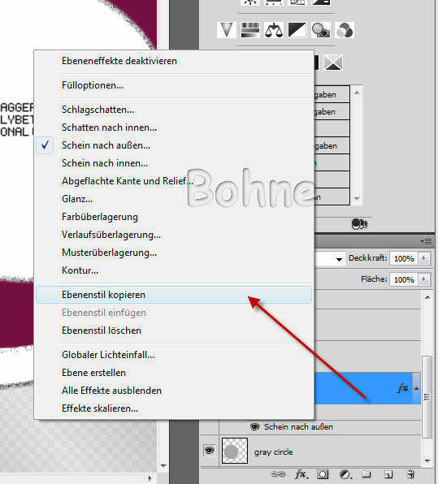Add a Channel Mixer adjustment
This screenshot has width=438, height=484.
345,30
